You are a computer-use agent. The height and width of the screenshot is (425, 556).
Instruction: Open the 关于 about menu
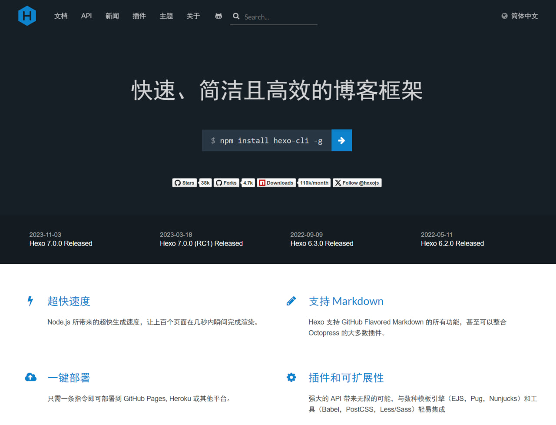[193, 16]
